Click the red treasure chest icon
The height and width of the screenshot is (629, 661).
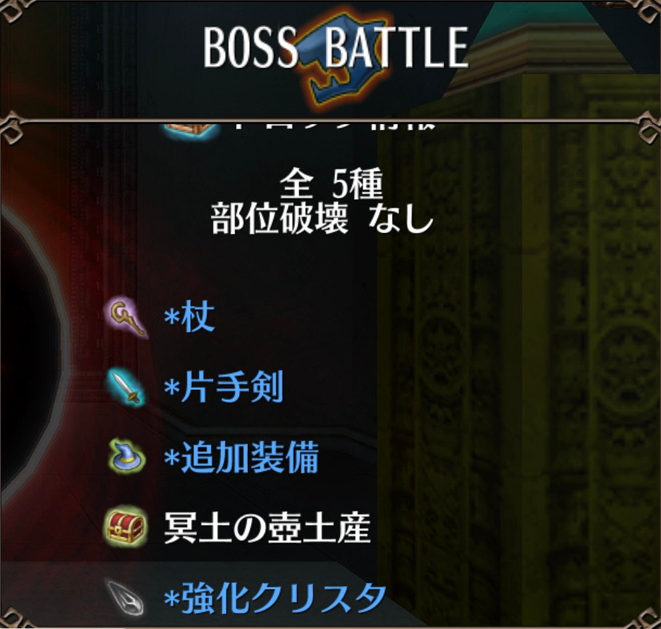126,527
